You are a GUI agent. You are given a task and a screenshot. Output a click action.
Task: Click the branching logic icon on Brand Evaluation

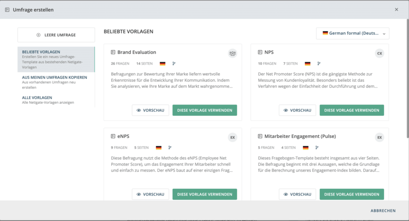pyautogui.click(x=174, y=63)
